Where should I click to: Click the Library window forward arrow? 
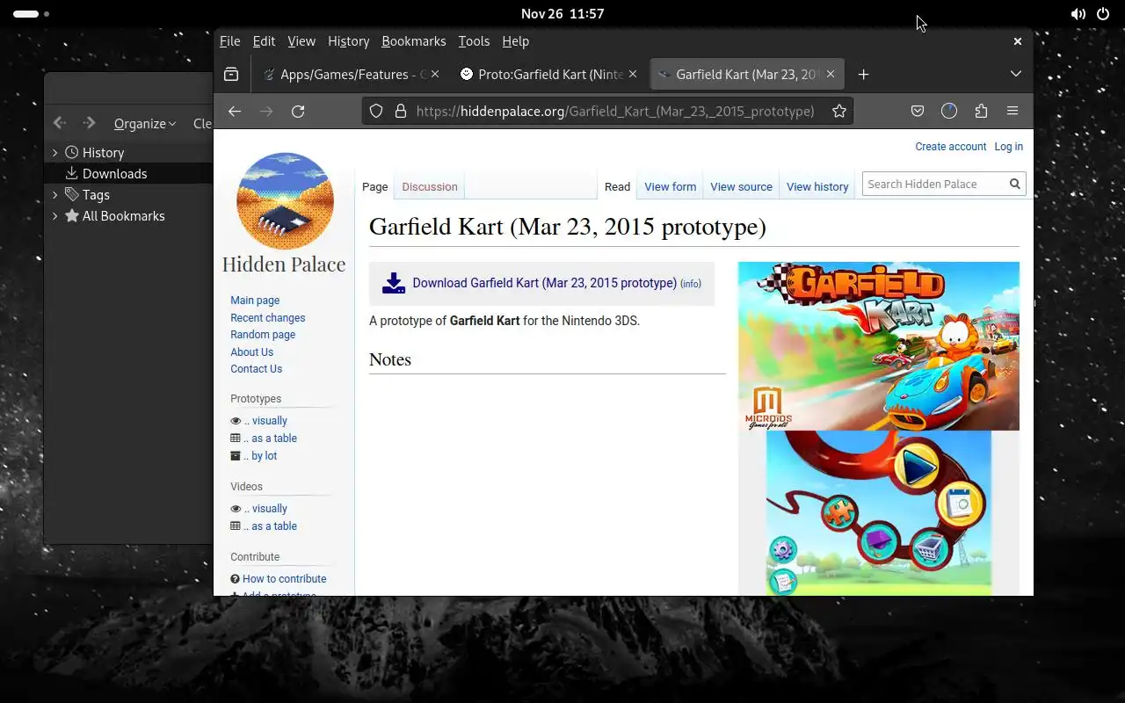click(x=89, y=124)
